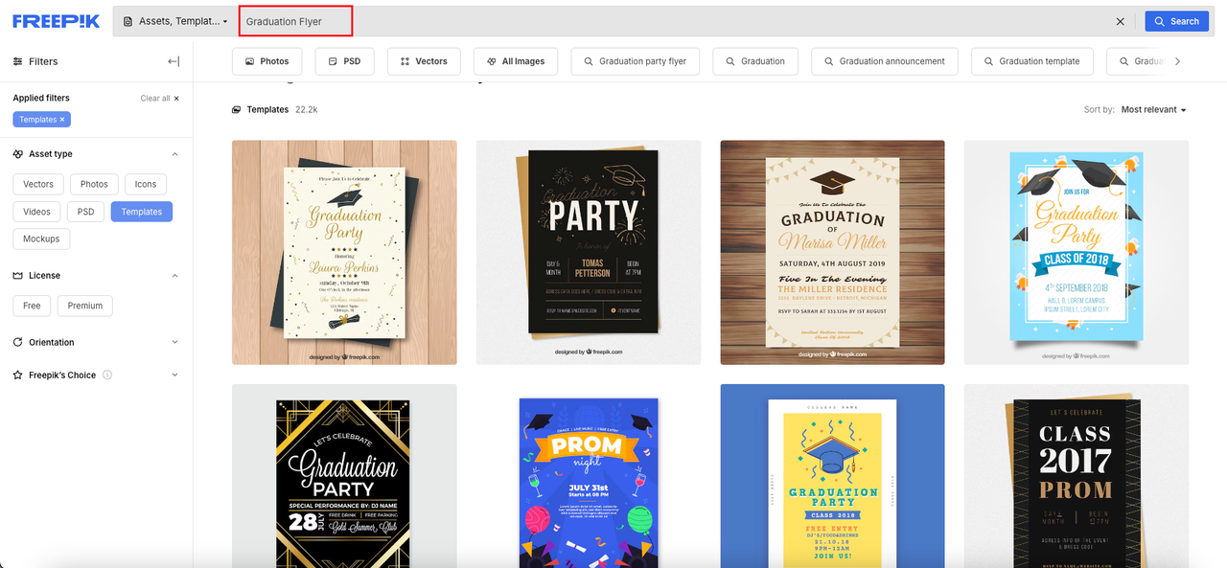Open the Laura Perkins graduation party template
This screenshot has height=568, width=1227.
click(344, 253)
